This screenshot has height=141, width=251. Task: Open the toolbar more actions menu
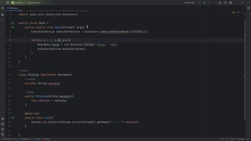209,3
